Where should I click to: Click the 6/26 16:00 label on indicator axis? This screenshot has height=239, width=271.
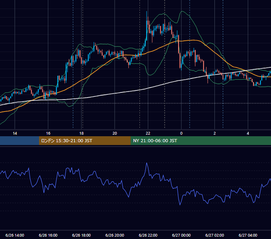pyautogui.click(x=48, y=235)
